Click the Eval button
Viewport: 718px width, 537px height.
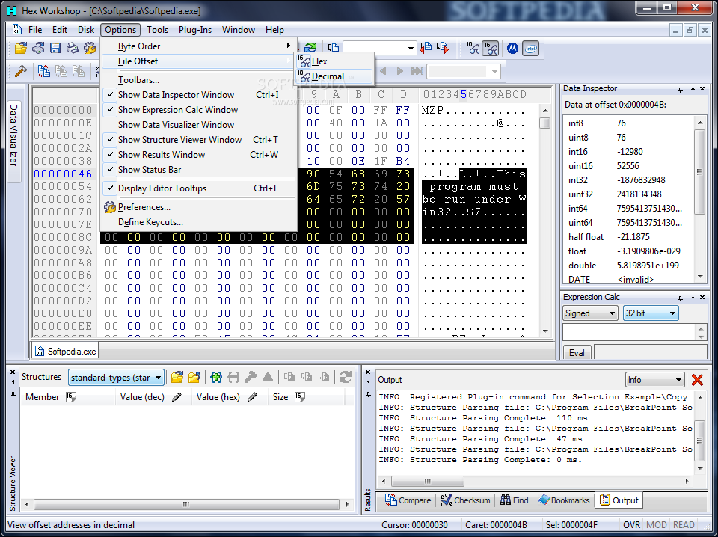coord(577,352)
